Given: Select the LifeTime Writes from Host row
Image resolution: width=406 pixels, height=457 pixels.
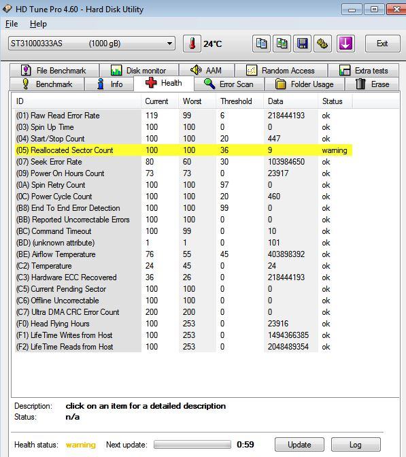Looking at the screenshot, I should click(x=184, y=335).
